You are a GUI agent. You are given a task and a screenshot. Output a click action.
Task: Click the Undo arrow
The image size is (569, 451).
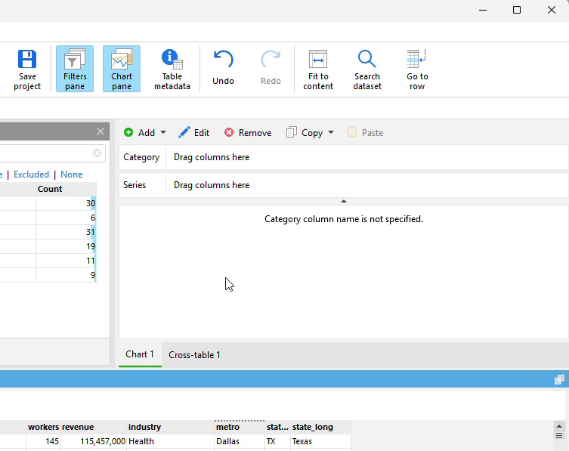click(x=223, y=60)
